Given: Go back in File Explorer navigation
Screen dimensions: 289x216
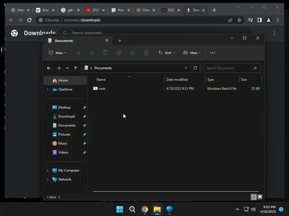Looking at the screenshot, I should coord(49,68).
